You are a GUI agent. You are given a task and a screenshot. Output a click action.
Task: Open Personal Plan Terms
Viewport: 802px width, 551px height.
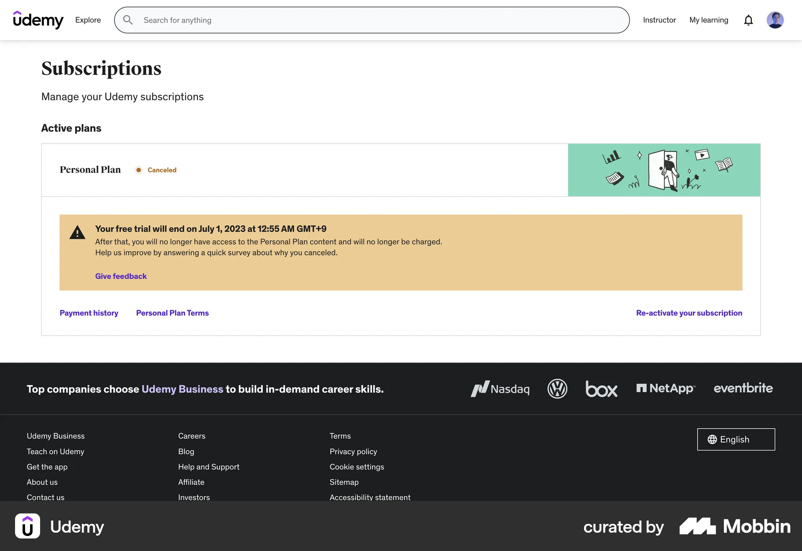(x=172, y=313)
